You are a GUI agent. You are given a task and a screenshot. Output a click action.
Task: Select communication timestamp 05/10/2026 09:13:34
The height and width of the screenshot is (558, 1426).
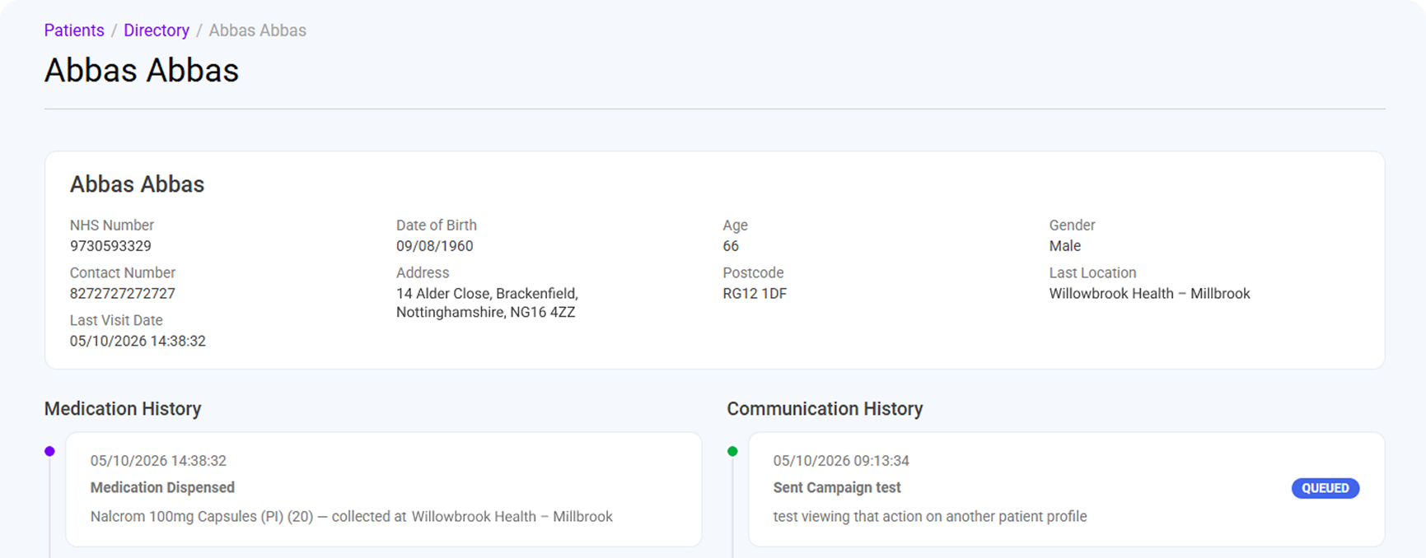click(841, 461)
